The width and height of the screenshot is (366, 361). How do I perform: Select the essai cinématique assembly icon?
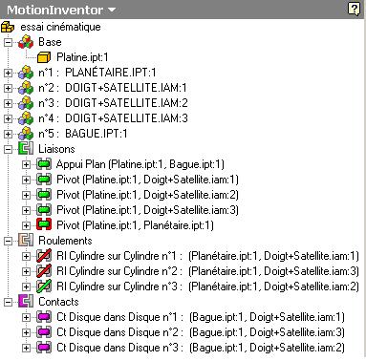click(8, 27)
